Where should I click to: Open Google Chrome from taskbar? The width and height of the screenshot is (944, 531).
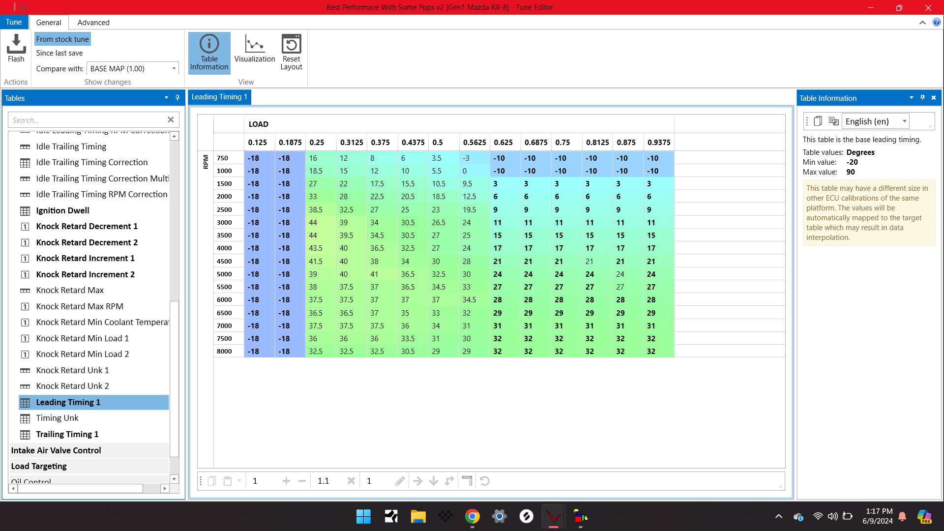click(472, 516)
